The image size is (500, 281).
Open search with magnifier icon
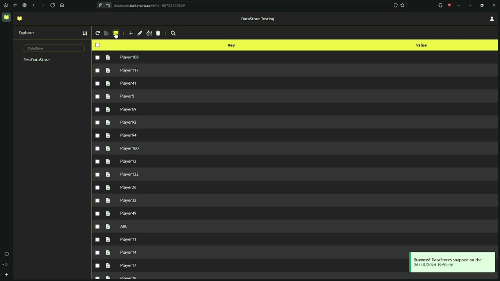pos(173,33)
